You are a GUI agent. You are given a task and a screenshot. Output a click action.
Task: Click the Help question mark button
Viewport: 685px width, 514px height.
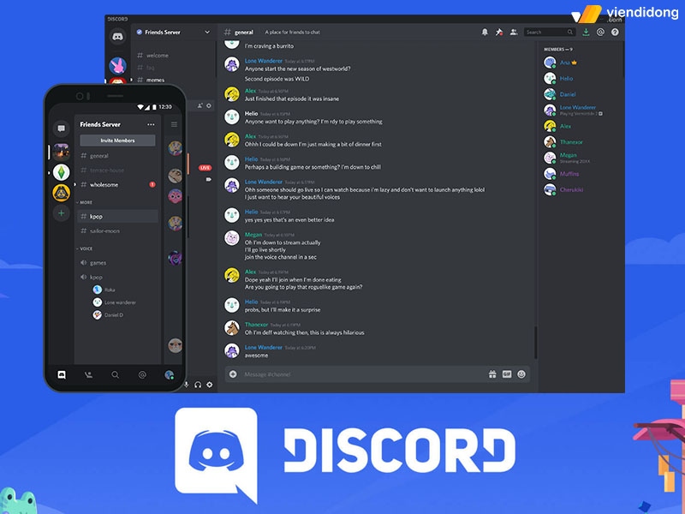pyautogui.click(x=615, y=32)
